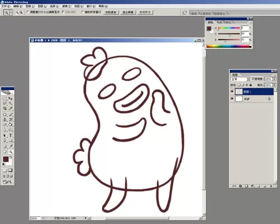Screen dimensions: 280x224
Task: Click Zoom In icon in options bar
Action: [x=17, y=12]
